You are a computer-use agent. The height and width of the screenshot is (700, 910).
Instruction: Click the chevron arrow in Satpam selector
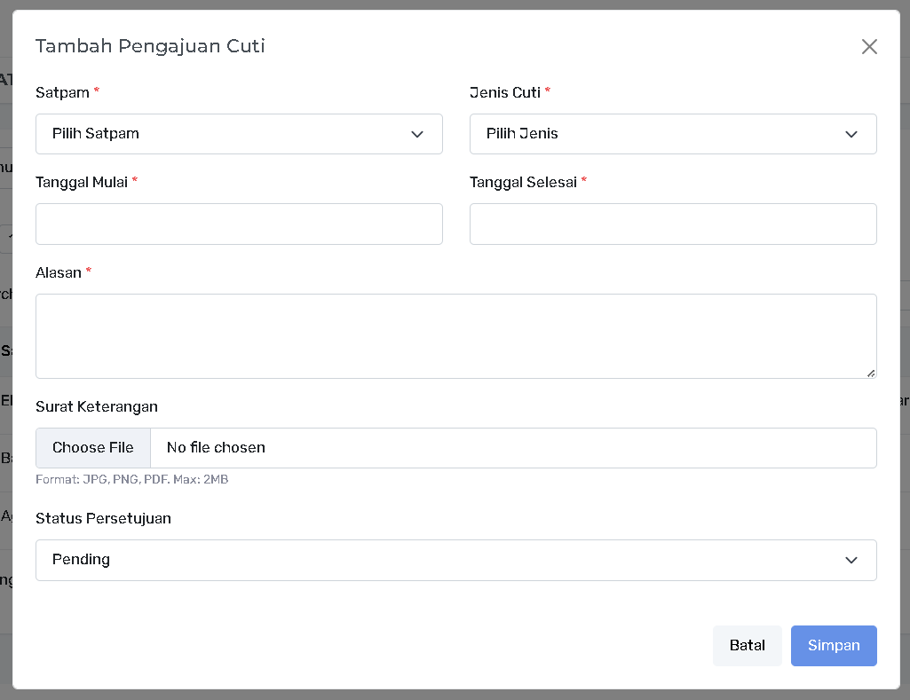click(416, 134)
